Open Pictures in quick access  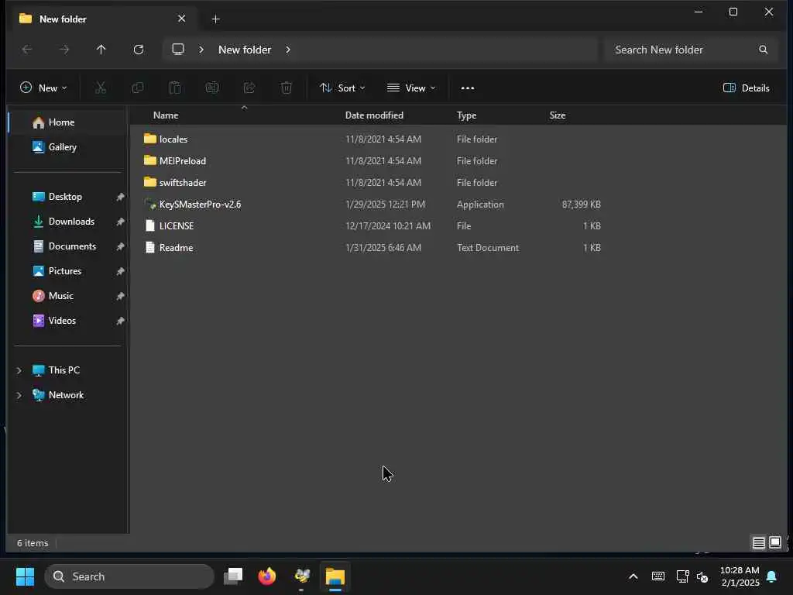point(67,271)
